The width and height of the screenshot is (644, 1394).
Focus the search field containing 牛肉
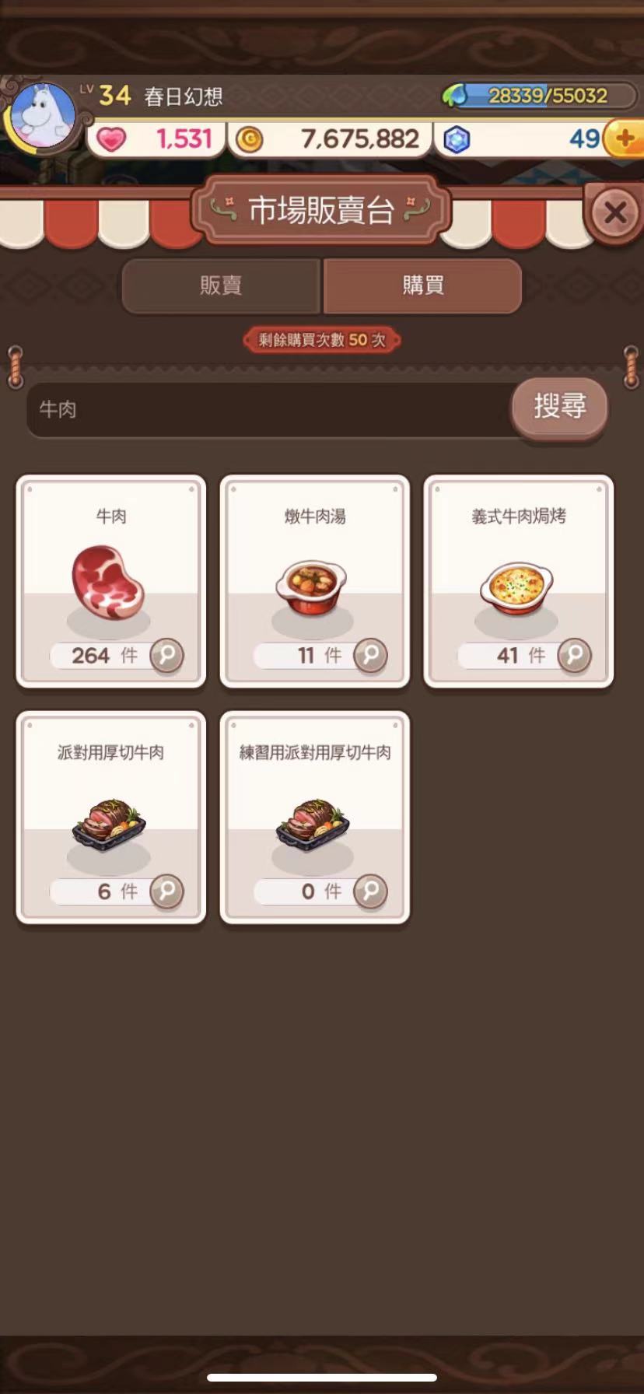click(x=271, y=409)
